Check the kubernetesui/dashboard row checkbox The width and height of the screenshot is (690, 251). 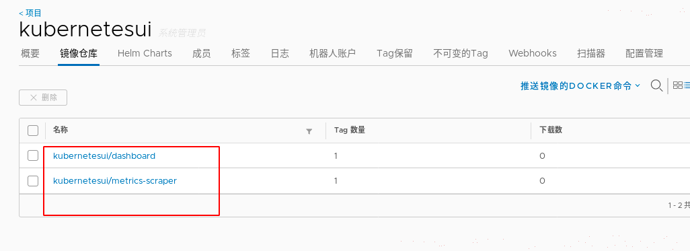tap(33, 155)
